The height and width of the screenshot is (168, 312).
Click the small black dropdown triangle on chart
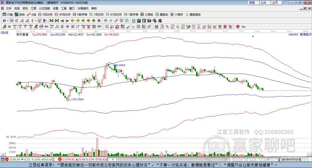(x=253, y=36)
